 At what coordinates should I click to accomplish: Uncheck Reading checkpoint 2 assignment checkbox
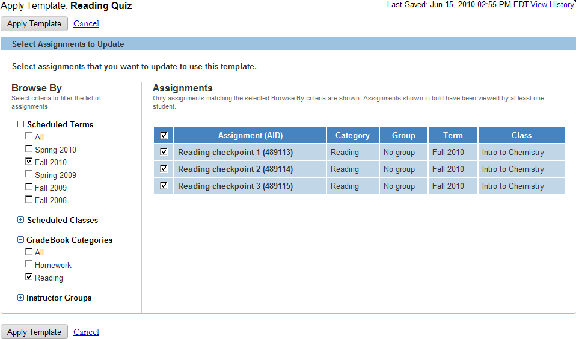tap(164, 169)
